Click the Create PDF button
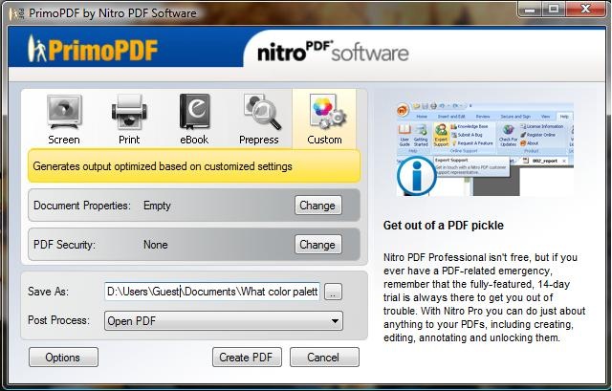Screen dimensions: 612x391 point(247,357)
